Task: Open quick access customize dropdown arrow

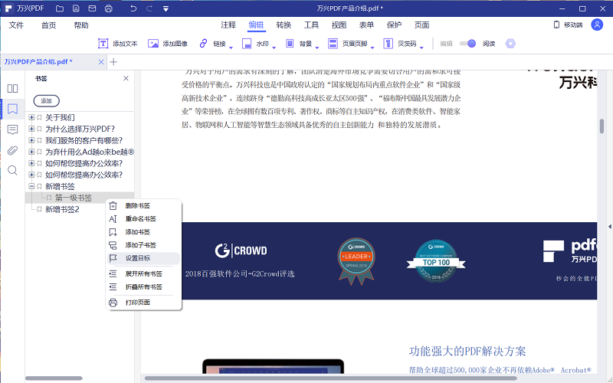Action: 166,8
